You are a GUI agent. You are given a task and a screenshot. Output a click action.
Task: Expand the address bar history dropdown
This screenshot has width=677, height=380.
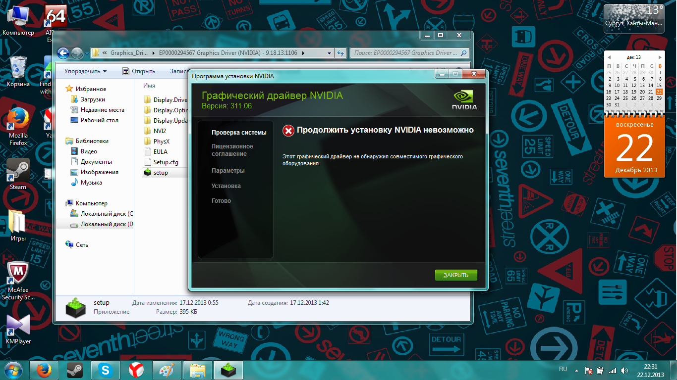click(330, 53)
